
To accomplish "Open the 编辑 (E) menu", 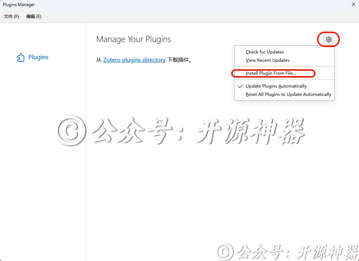I will click(x=33, y=16).
